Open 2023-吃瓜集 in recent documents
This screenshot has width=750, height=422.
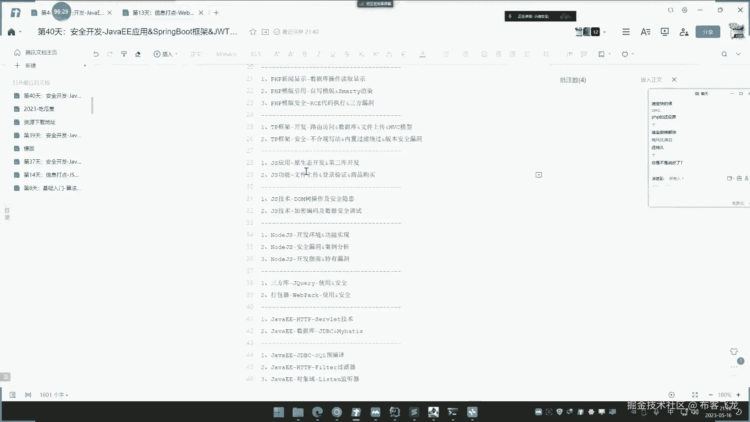(x=39, y=109)
